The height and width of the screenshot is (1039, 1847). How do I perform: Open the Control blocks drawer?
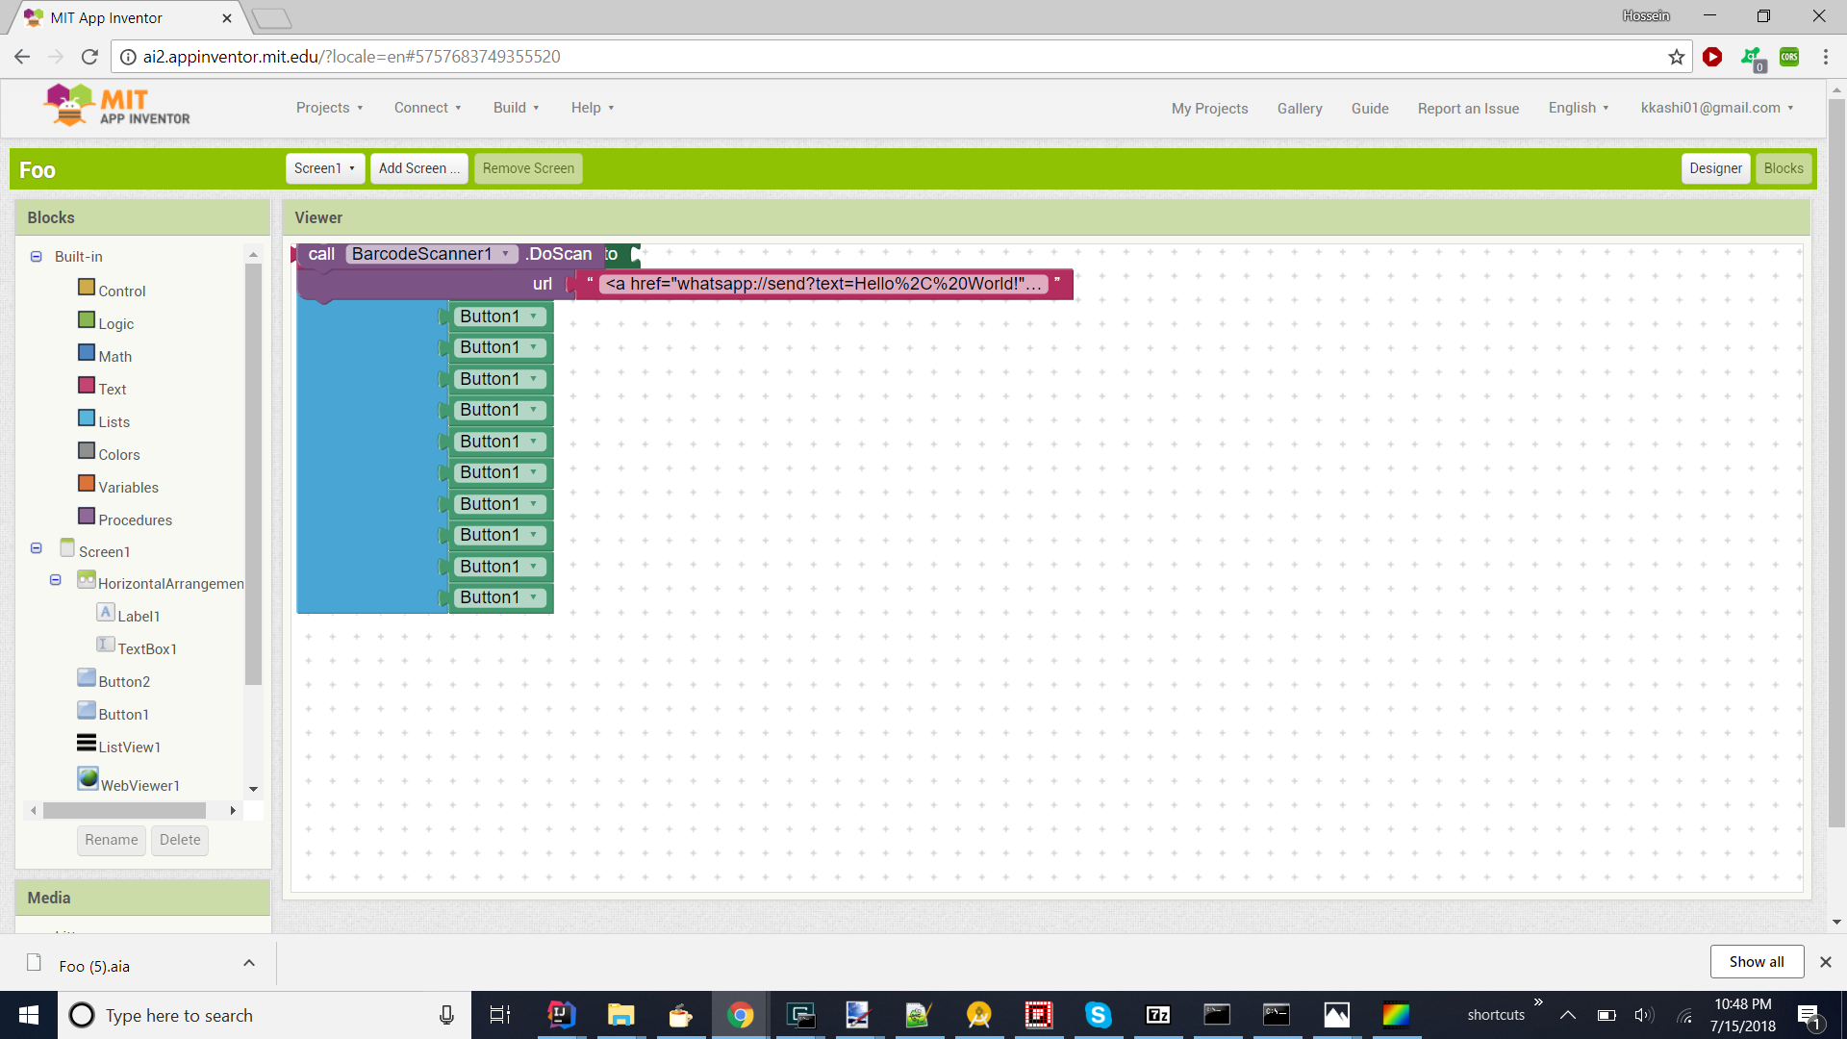(x=122, y=290)
